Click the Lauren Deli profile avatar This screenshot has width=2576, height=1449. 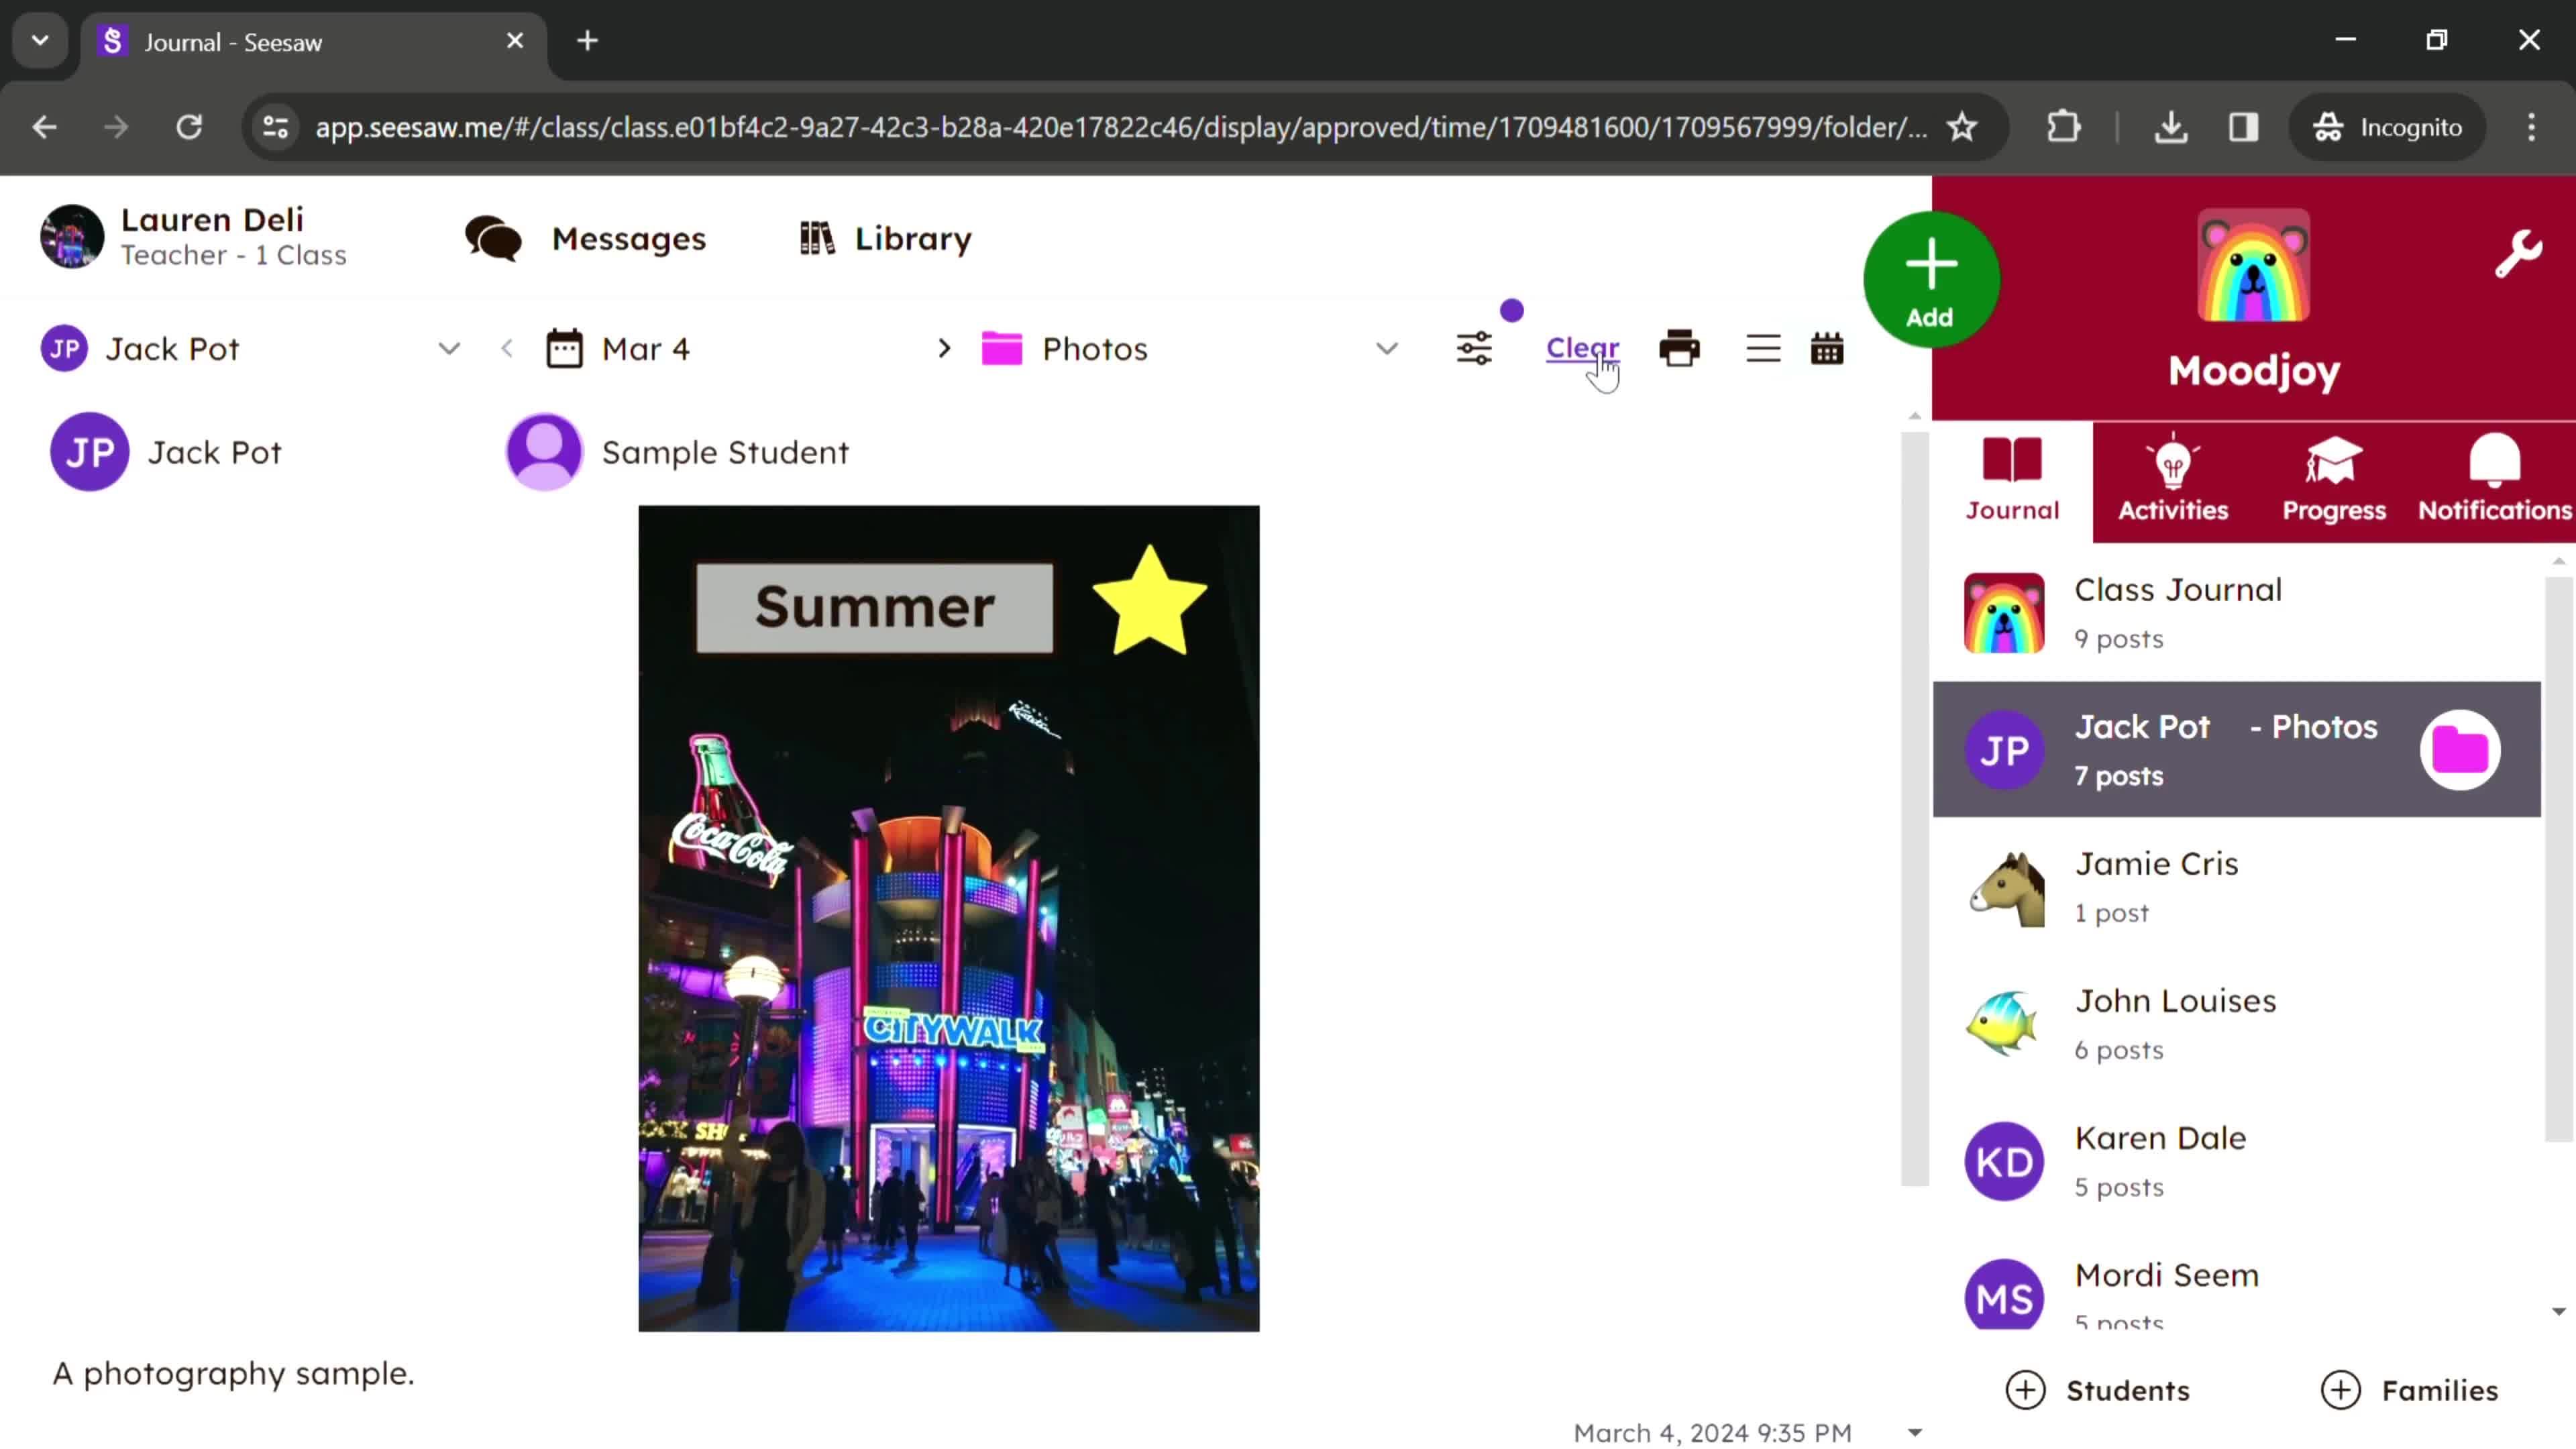[72, 237]
